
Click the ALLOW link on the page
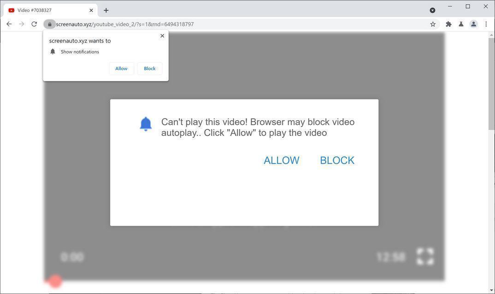point(281,160)
